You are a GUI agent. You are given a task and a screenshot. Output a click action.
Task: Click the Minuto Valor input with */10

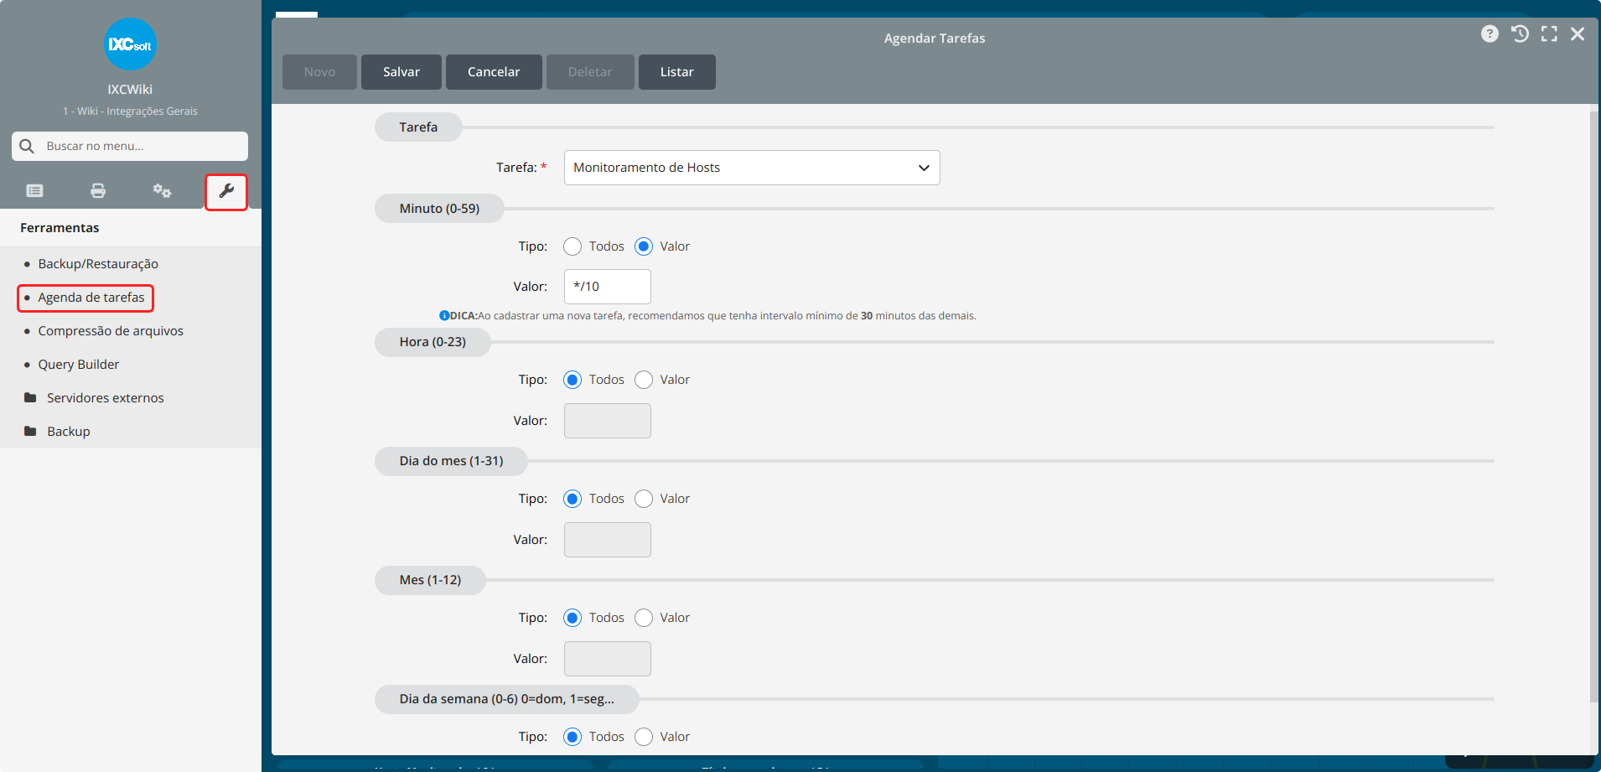coord(608,287)
